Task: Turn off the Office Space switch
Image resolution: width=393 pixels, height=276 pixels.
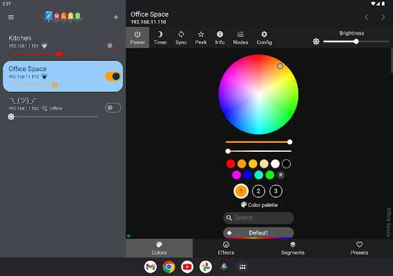Action: click(x=113, y=77)
